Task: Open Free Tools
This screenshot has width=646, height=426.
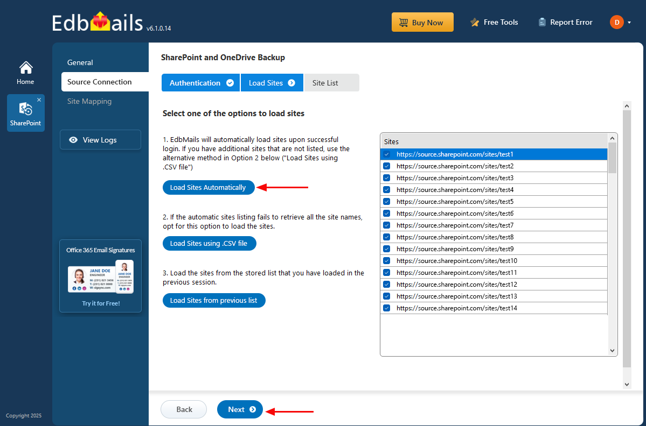Action: click(494, 22)
